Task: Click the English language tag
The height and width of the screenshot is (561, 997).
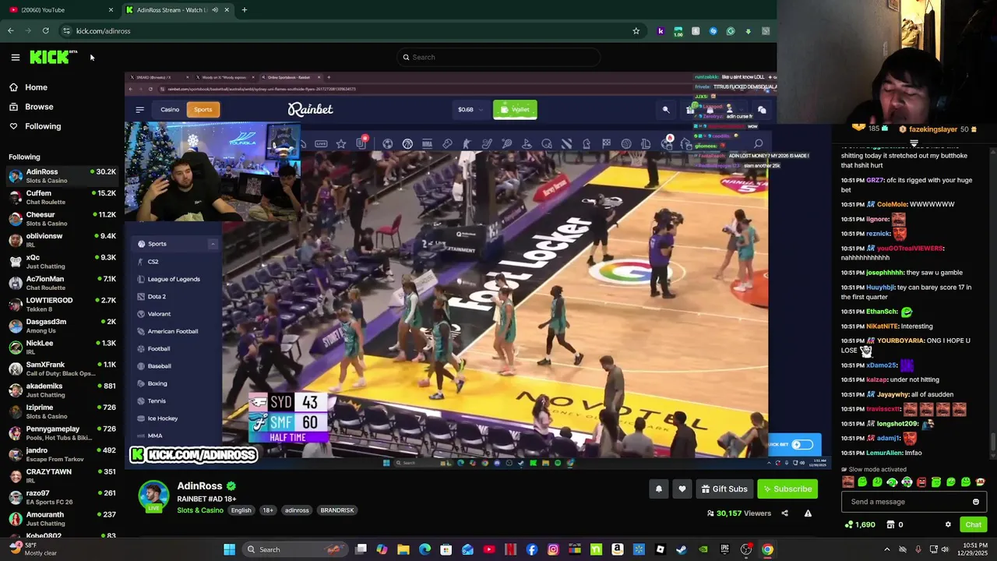Action: coord(241,510)
